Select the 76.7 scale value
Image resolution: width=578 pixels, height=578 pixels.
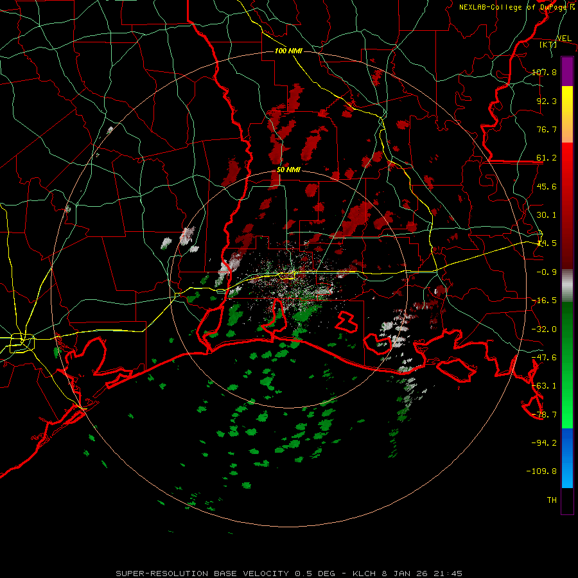click(547, 129)
